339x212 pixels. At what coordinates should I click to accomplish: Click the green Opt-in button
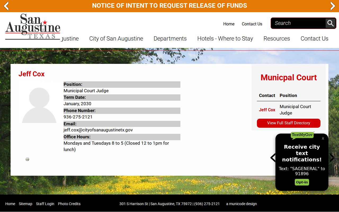(302, 182)
